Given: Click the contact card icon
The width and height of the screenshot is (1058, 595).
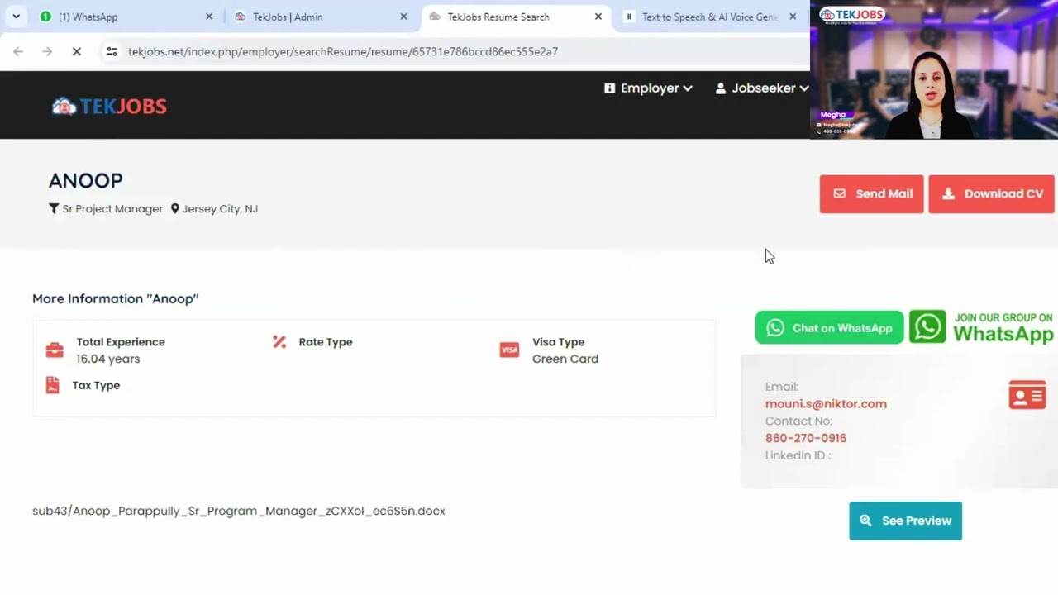Looking at the screenshot, I should pyautogui.click(x=1027, y=395).
